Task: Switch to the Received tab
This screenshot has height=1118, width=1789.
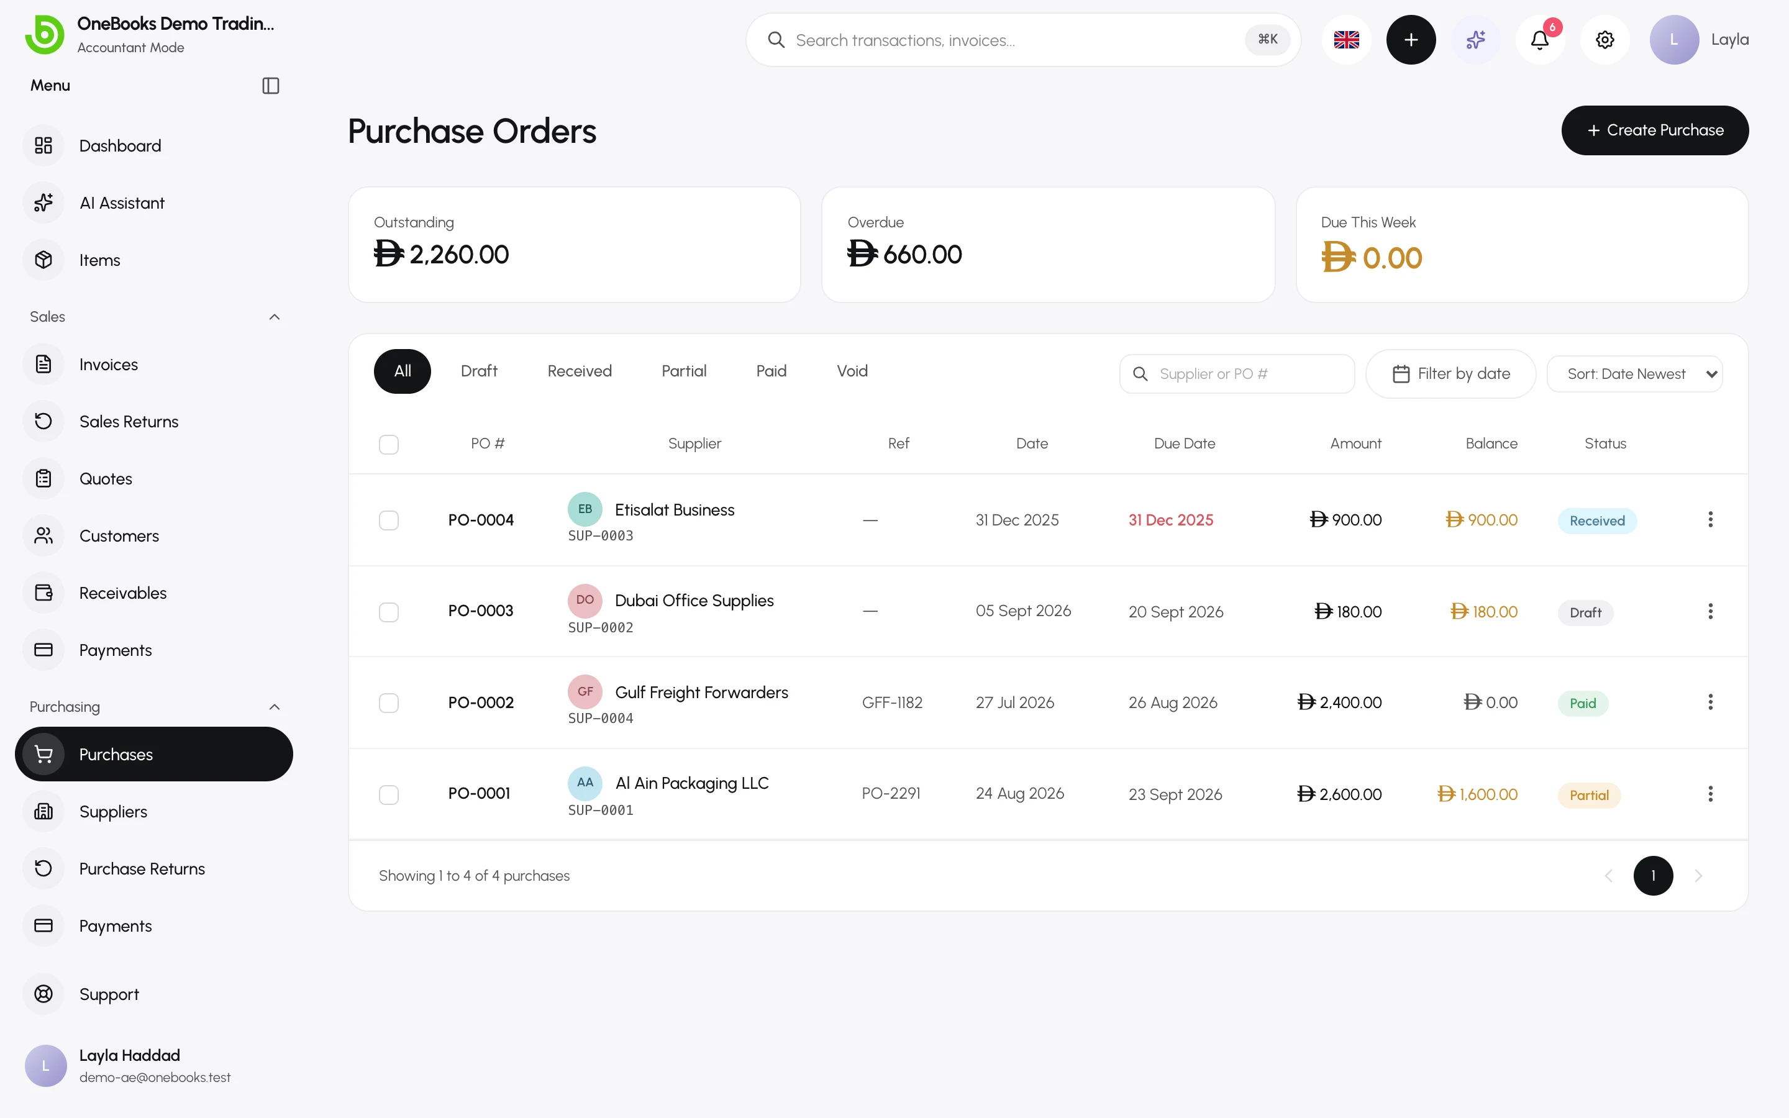Action: 580,371
